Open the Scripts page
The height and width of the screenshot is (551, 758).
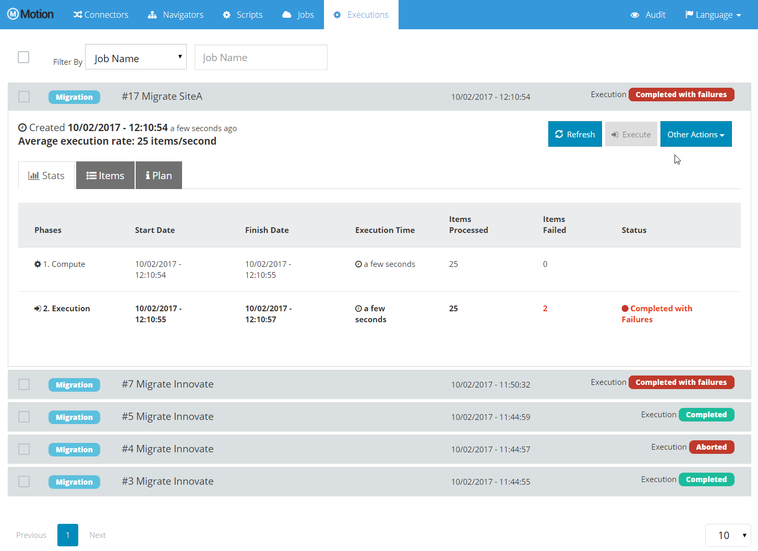243,15
